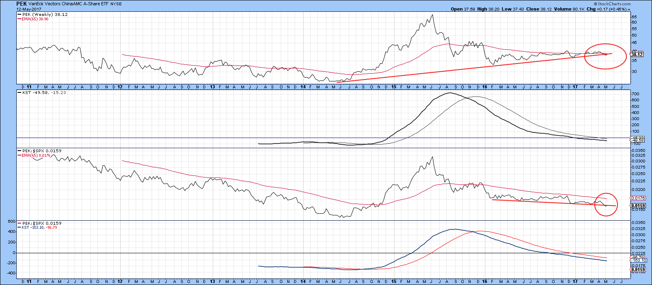Click the PEK ticker symbol in the title
Viewport: 652px width, 285px height.
pyautogui.click(x=22, y=4)
